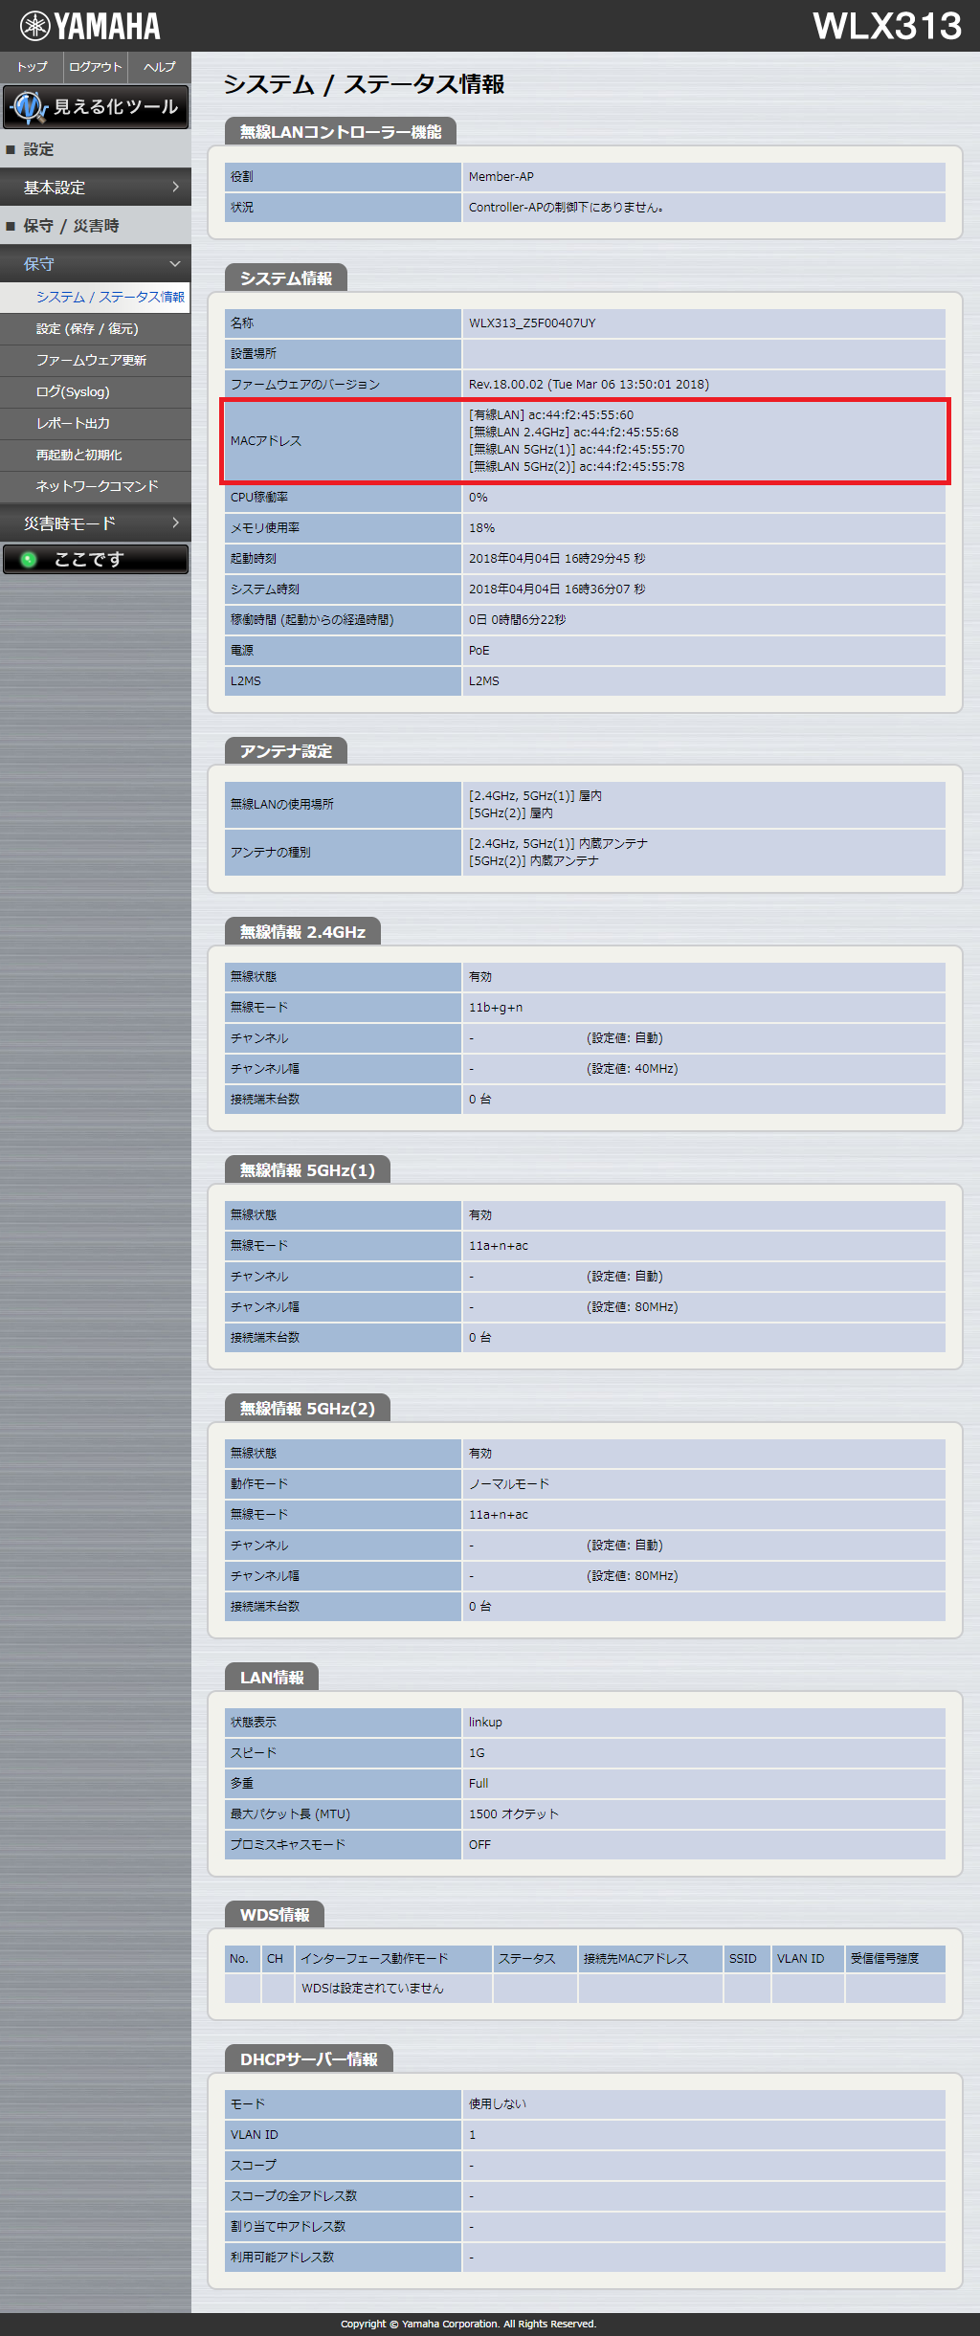Click the LAN情報 linkup status value
Image resolution: width=980 pixels, height=2336 pixels.
485,1723
